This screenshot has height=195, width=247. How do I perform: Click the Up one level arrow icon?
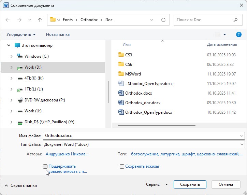point(40,20)
